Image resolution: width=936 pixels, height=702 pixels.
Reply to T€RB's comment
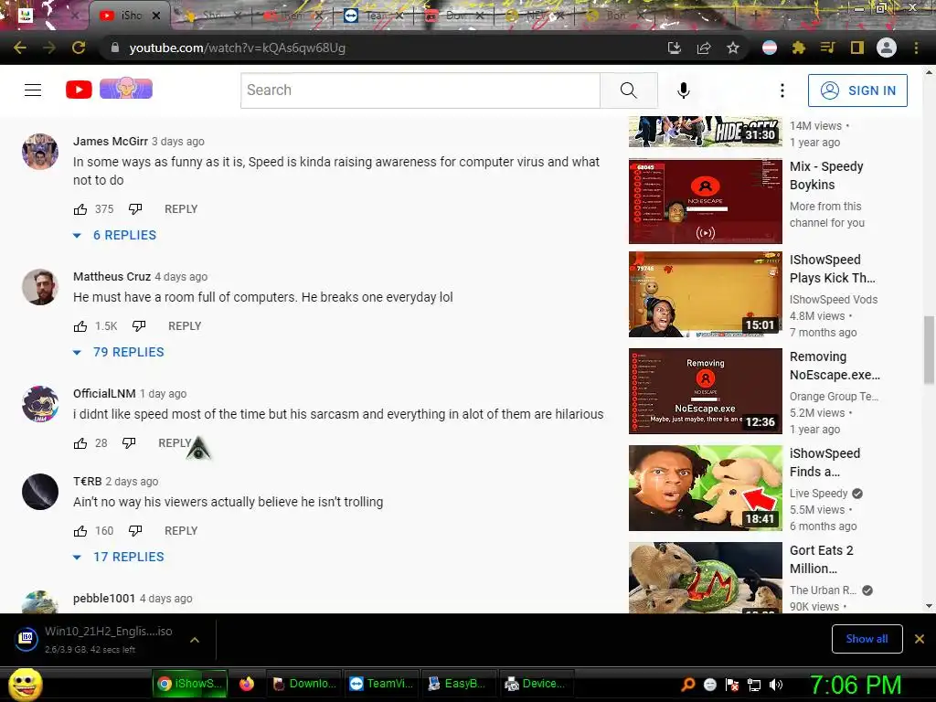coord(181,531)
